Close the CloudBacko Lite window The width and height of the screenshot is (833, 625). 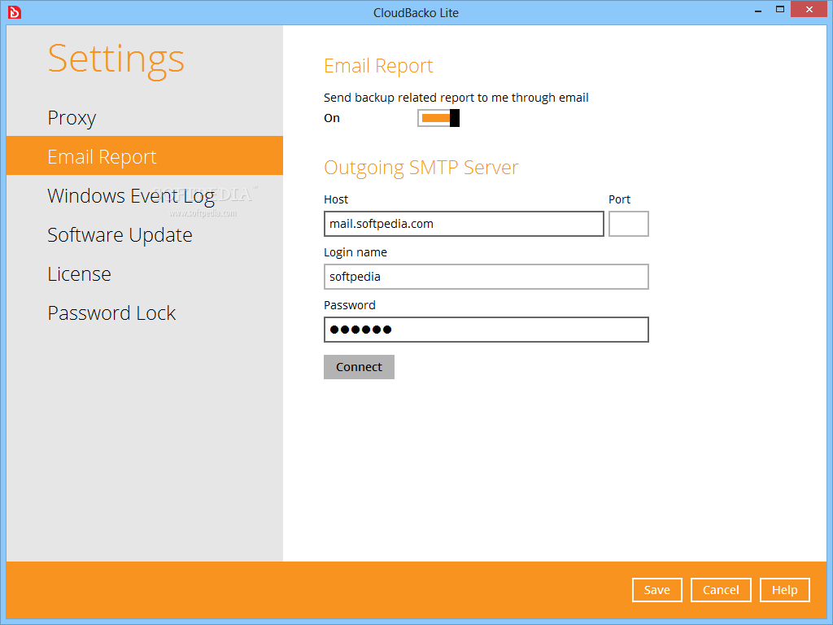[x=809, y=9]
